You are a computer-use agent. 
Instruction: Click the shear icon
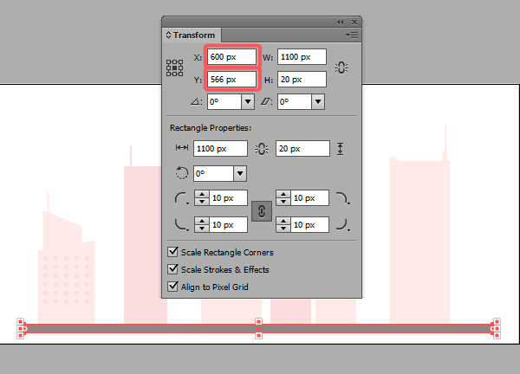[266, 101]
